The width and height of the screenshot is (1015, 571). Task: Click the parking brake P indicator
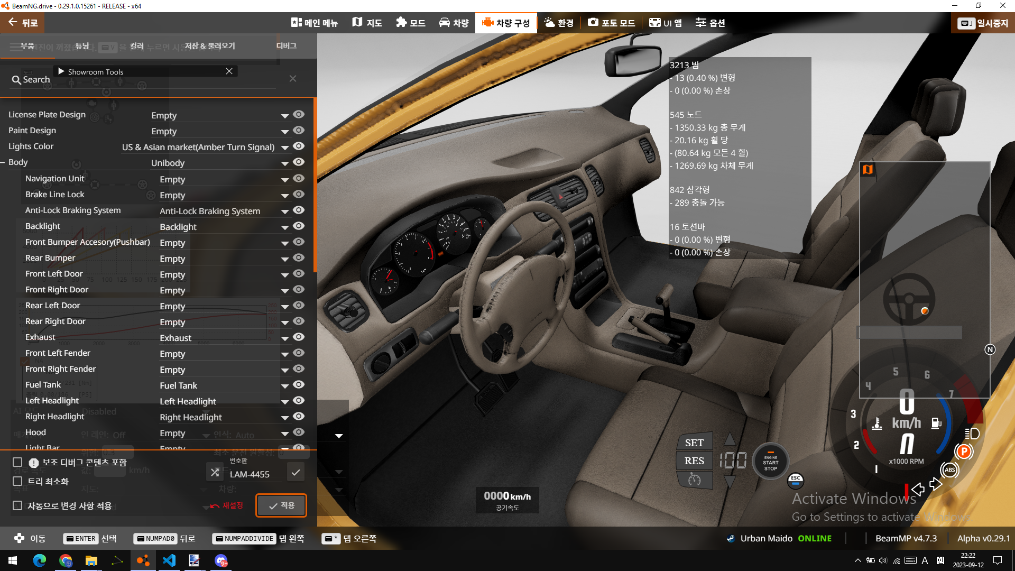[x=964, y=452]
